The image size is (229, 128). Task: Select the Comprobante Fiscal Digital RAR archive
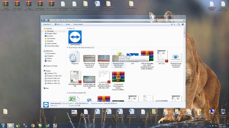pyautogui.click(x=118, y=81)
